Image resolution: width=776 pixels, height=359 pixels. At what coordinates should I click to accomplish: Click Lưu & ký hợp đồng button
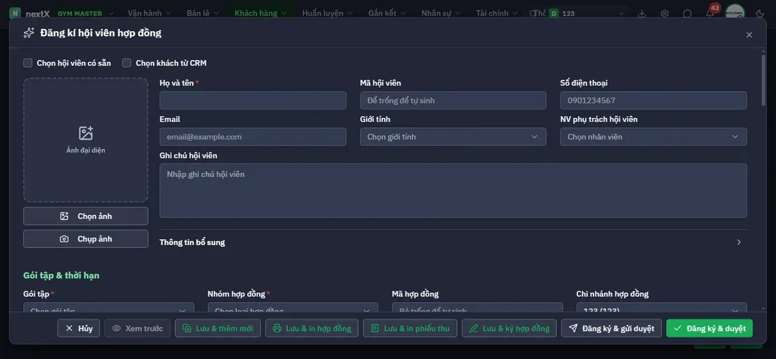tap(509, 328)
